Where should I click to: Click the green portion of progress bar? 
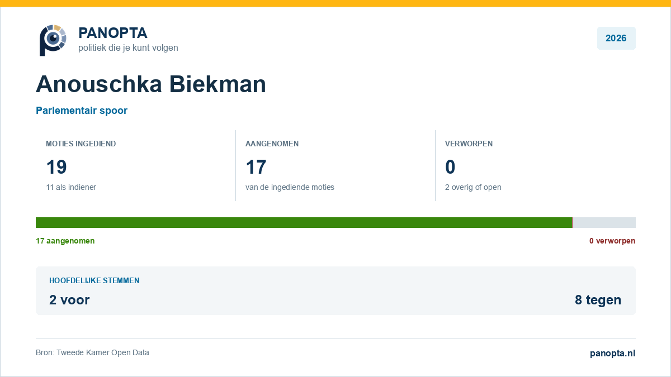[x=304, y=222]
